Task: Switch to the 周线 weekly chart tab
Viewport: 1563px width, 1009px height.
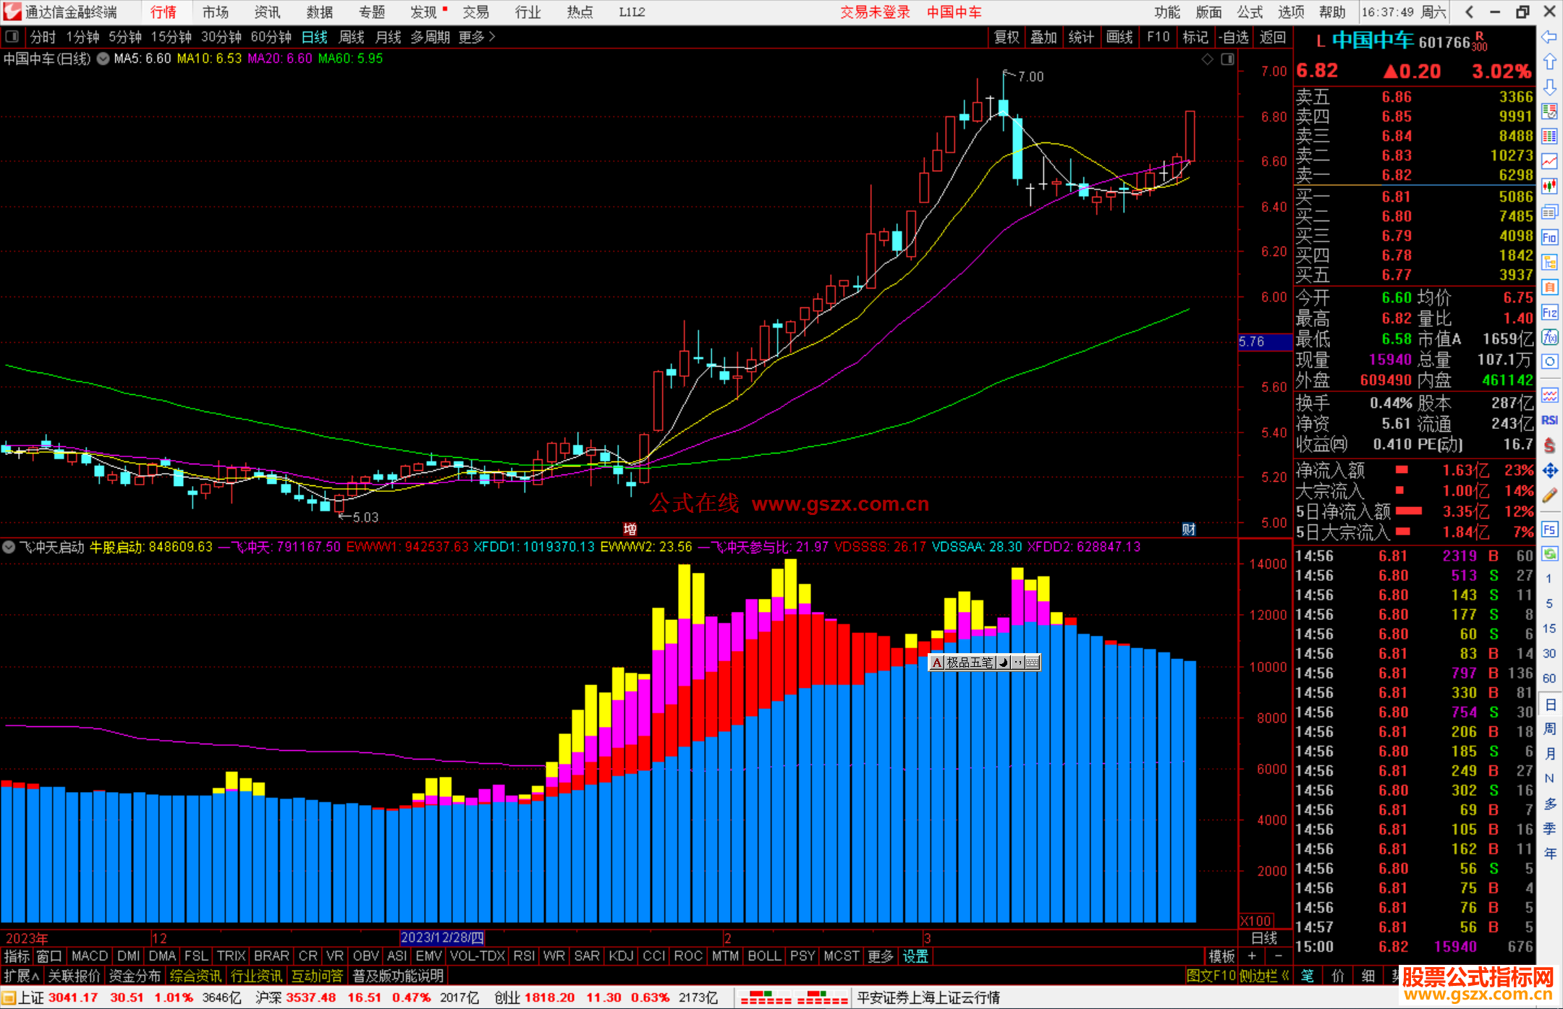Action: click(x=352, y=37)
